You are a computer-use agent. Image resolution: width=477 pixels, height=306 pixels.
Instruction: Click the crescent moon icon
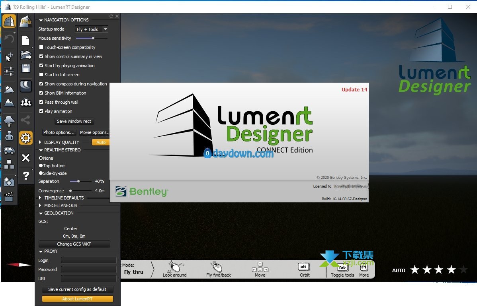click(26, 86)
